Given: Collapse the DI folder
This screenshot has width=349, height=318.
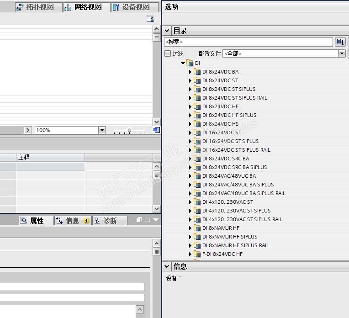Looking at the screenshot, I should [x=183, y=63].
